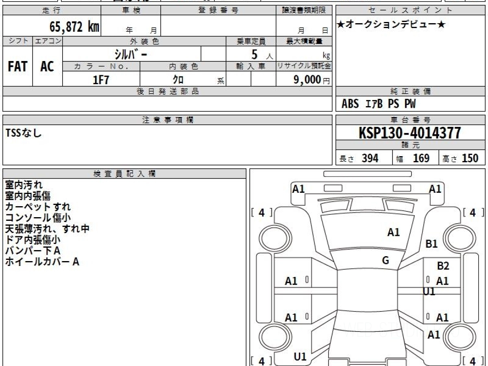Select the B1 damage marker
This screenshot has height=366, width=488.
pyautogui.click(x=431, y=244)
